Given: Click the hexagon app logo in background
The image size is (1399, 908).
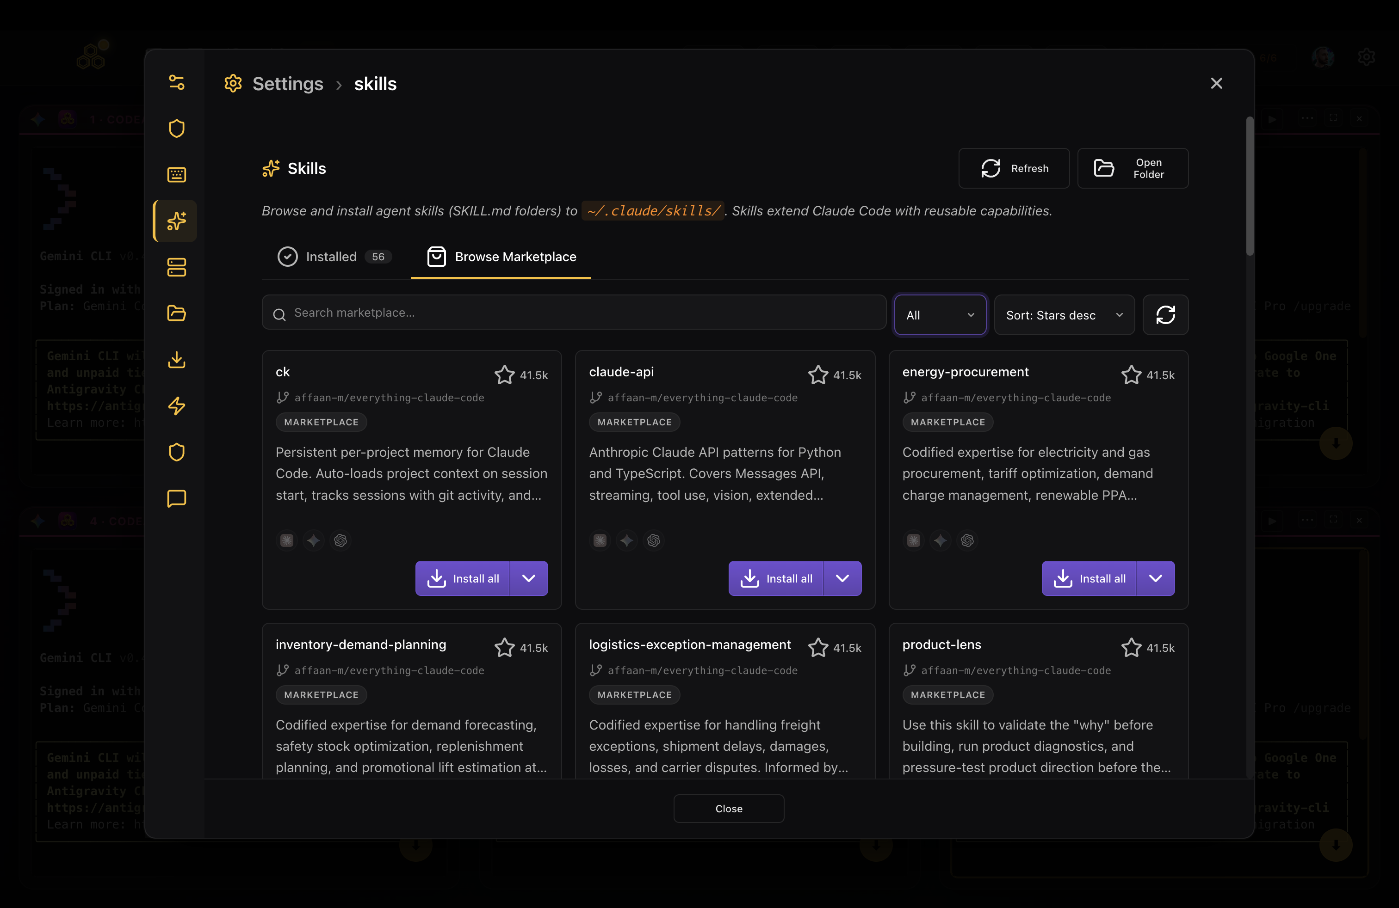Looking at the screenshot, I should [92, 56].
